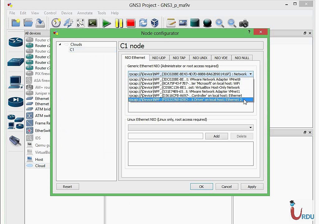
Task: Select PIX firewall in devices list
Action: [38, 74]
